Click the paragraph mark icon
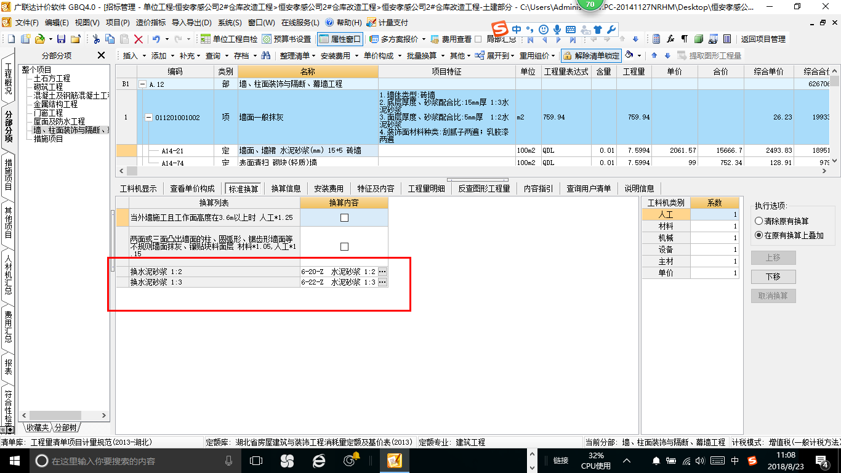This screenshot has width=841, height=473. [684, 39]
